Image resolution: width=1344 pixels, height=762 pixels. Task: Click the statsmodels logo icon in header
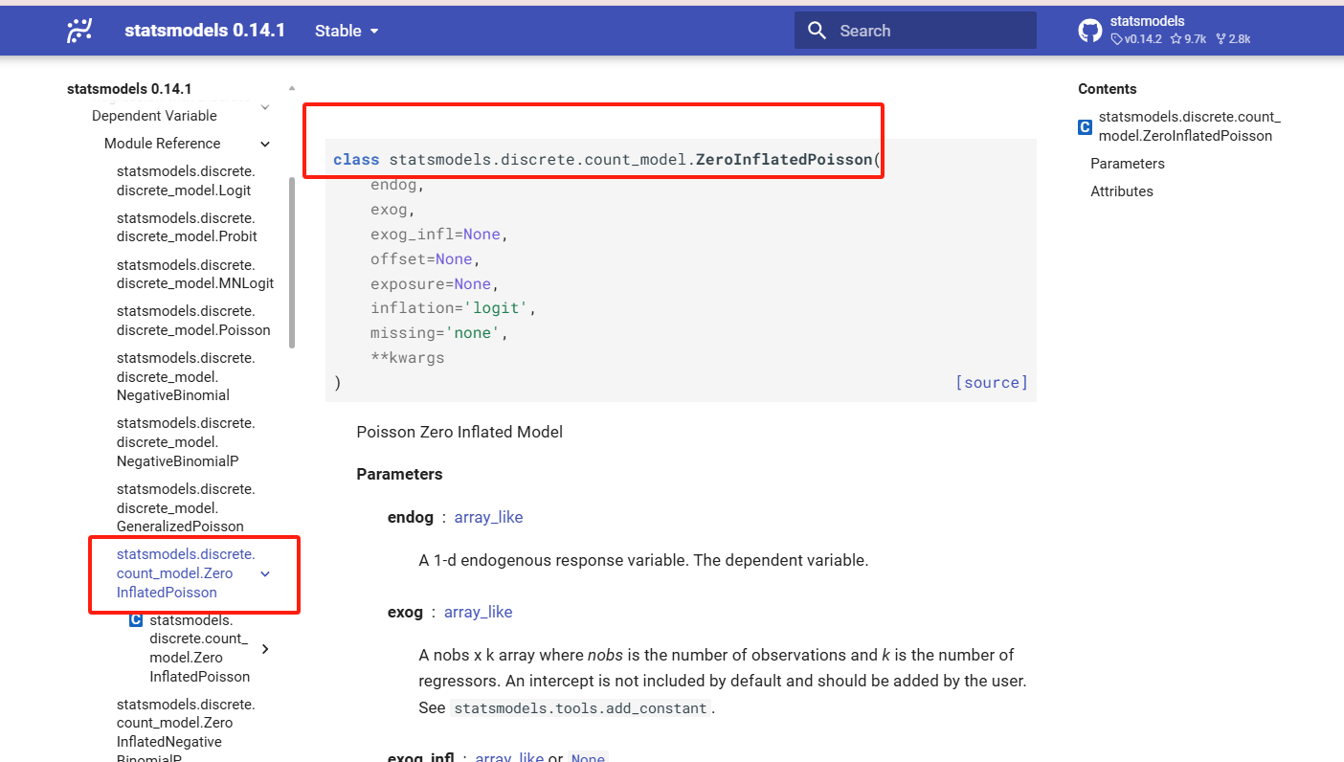[x=79, y=31]
